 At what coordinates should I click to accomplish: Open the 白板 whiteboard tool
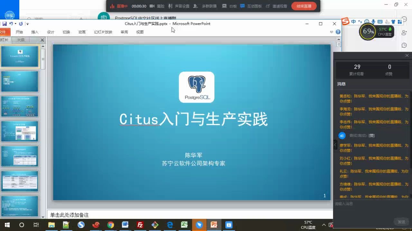229,6
